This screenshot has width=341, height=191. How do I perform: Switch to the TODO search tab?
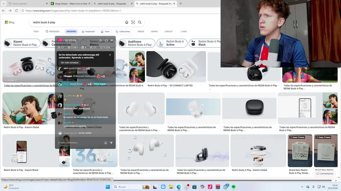[36, 32]
